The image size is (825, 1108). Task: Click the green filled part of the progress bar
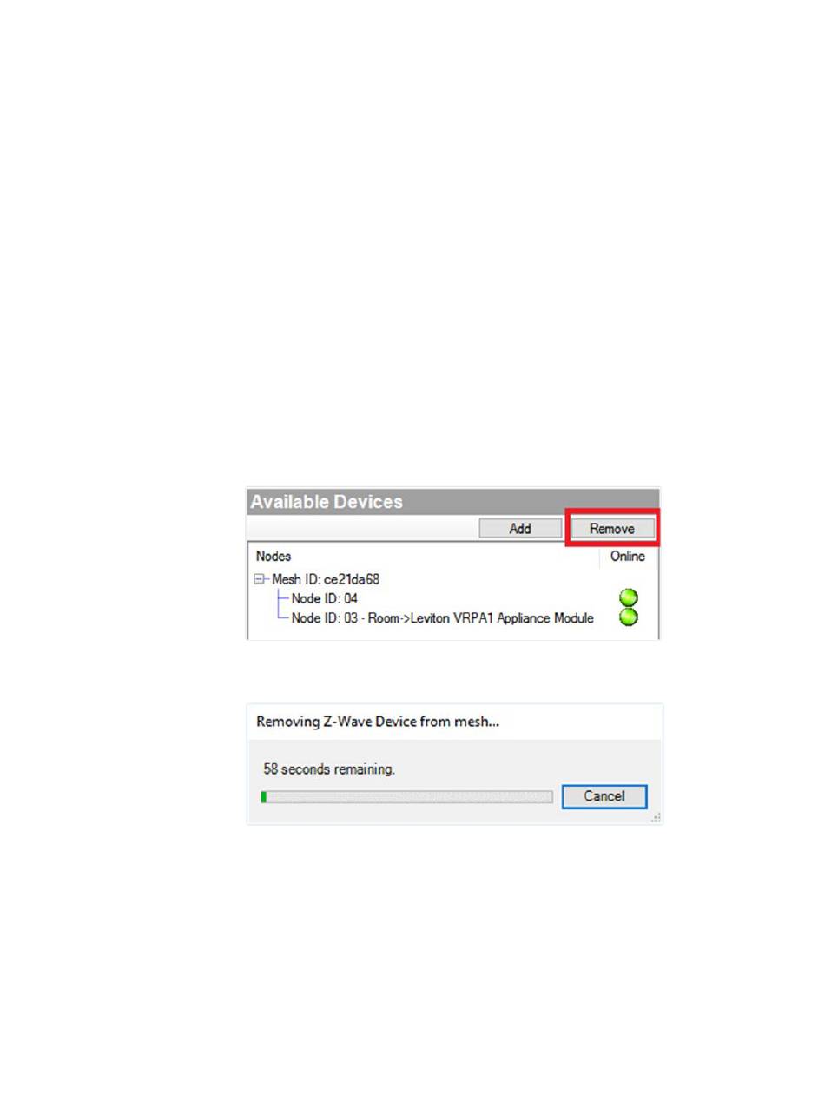pyautogui.click(x=264, y=796)
